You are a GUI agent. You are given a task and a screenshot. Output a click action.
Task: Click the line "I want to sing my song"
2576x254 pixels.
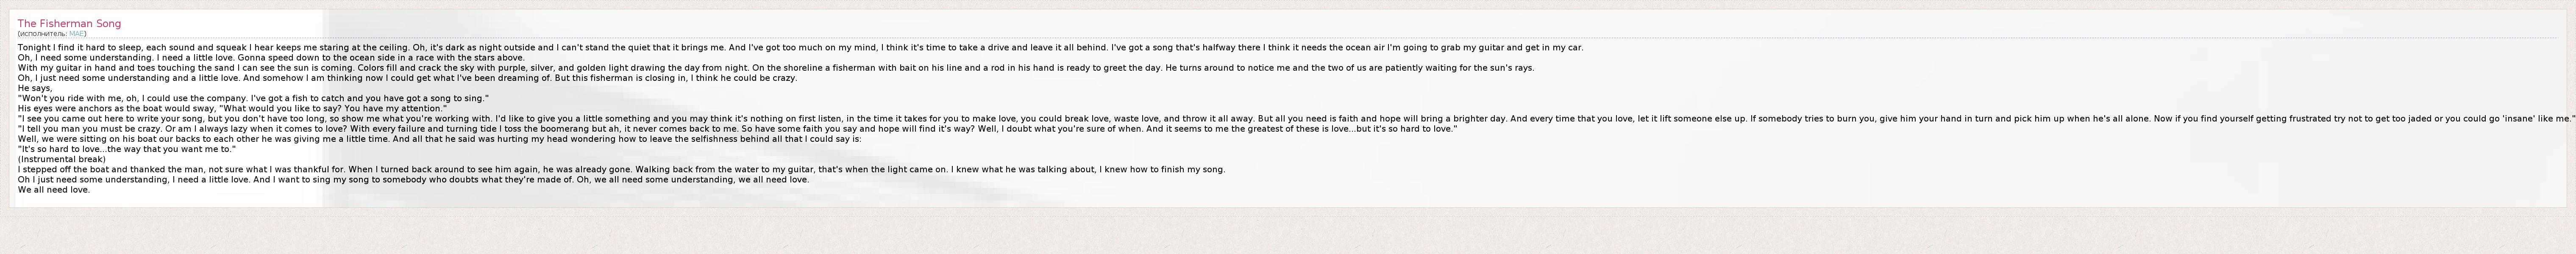click(x=330, y=180)
